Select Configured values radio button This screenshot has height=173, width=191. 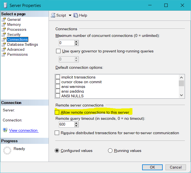coord(57,151)
